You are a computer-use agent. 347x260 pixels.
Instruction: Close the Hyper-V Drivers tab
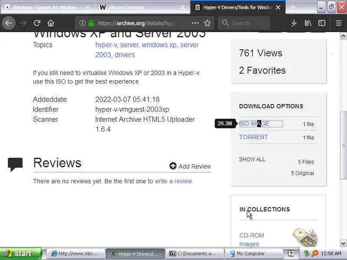click(x=278, y=7)
